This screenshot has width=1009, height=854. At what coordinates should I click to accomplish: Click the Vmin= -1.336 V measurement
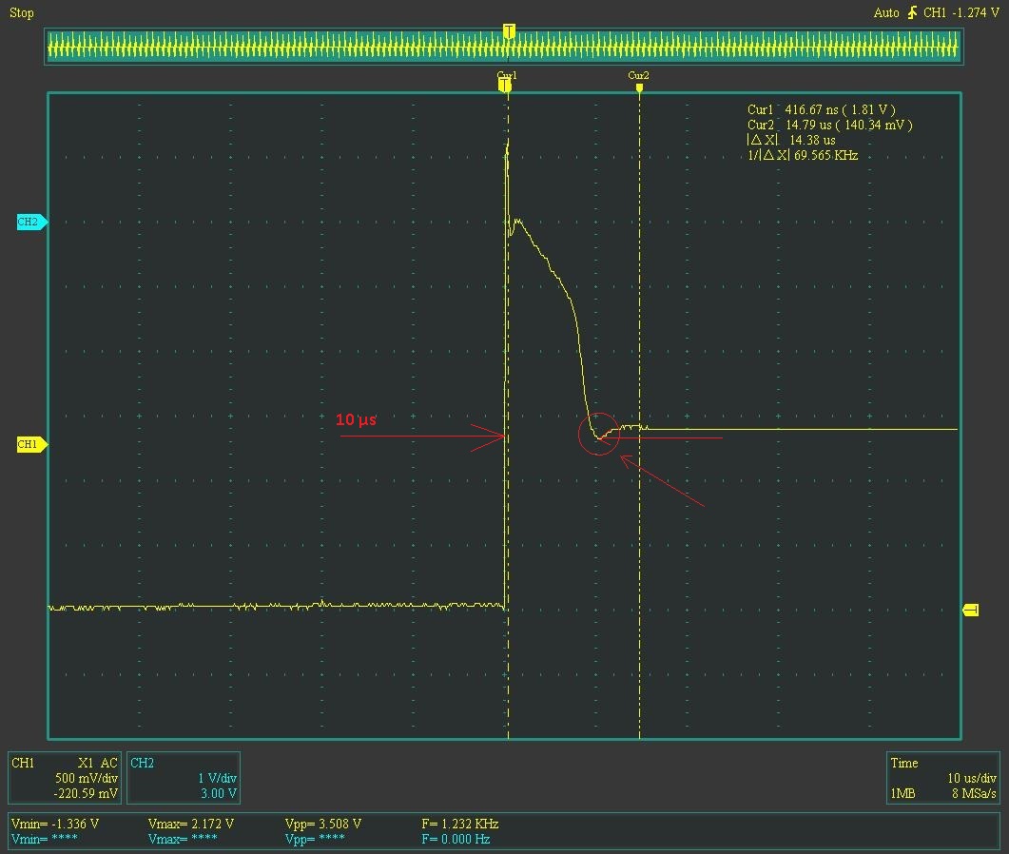[x=55, y=824]
